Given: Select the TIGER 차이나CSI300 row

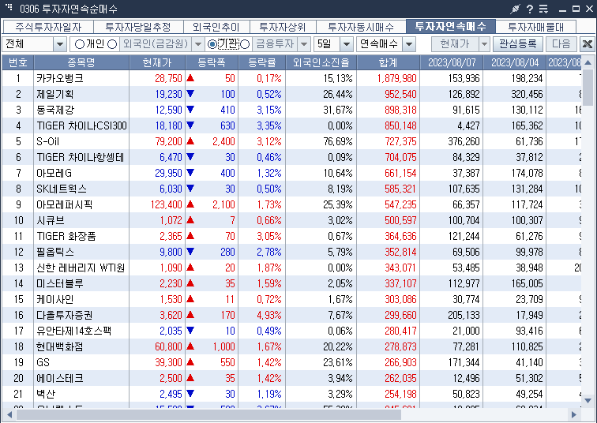Looking at the screenshot, I should point(291,125).
